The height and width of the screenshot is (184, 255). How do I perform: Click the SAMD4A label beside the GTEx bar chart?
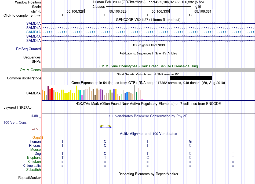[34, 93]
